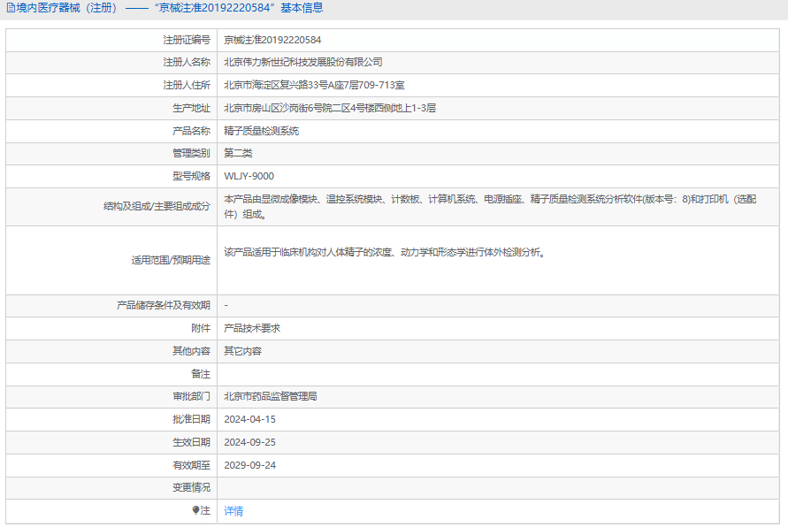Click the 其它内容 value
788x527 pixels.
(242, 351)
